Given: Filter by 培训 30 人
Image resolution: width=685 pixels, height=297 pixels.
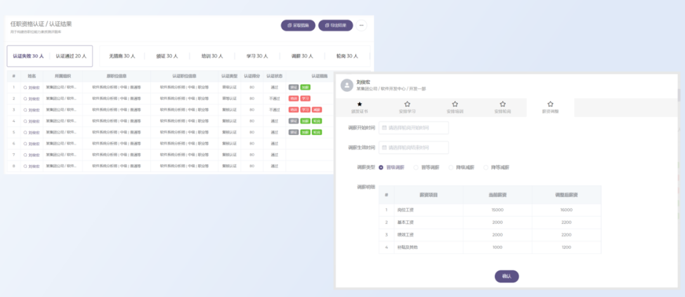Looking at the screenshot, I should (212, 56).
